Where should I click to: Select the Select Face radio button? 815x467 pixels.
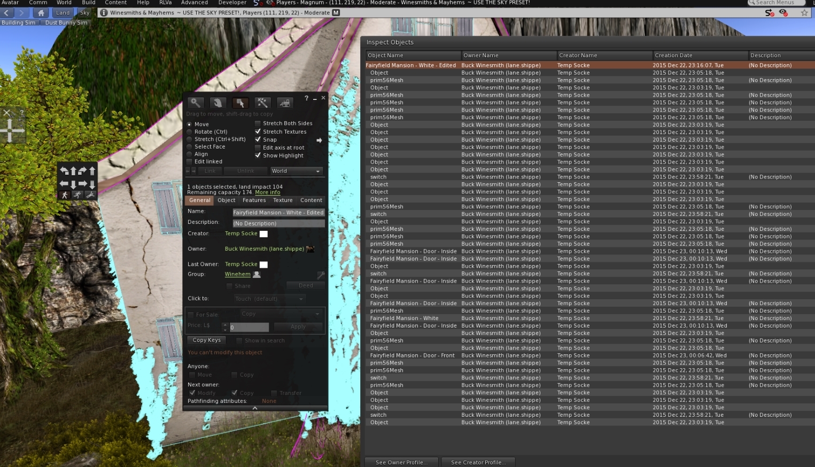[189, 147]
